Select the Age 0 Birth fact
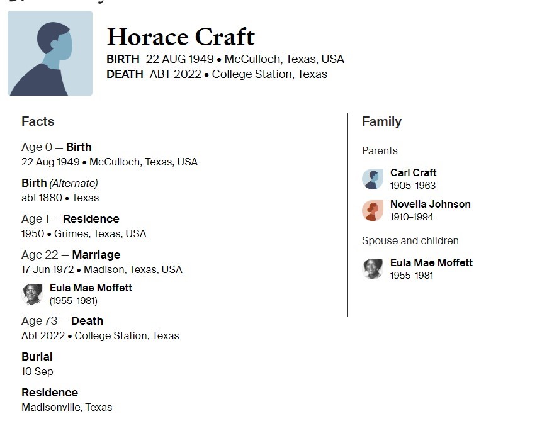Image resolution: width=559 pixels, height=426 pixels. pos(110,154)
